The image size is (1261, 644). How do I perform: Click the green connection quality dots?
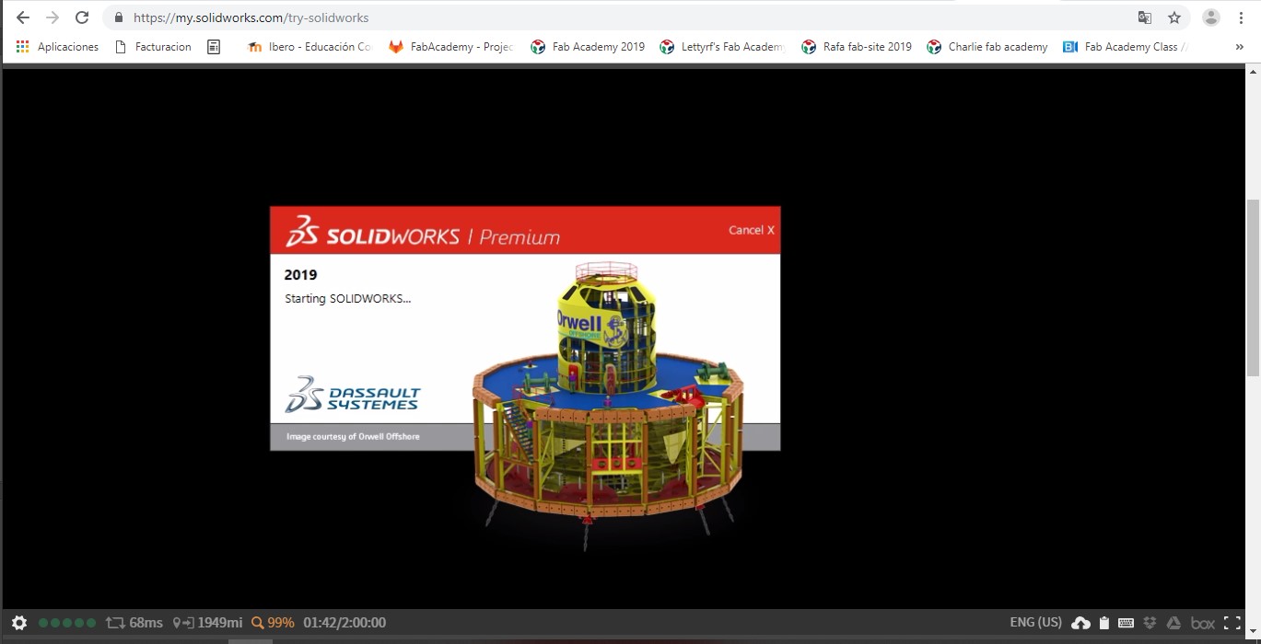(66, 623)
